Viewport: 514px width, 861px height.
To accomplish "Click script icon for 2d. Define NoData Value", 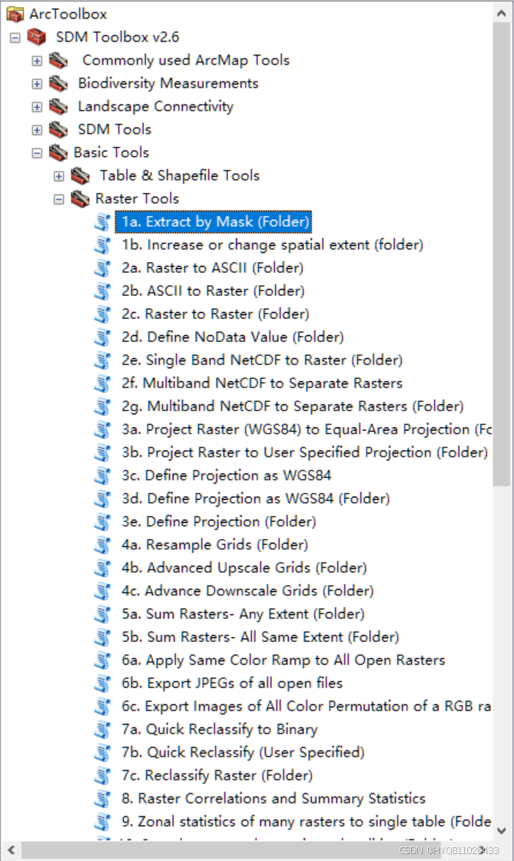I will [x=102, y=337].
